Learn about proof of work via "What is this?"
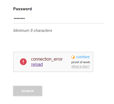Image resolution: width=114 pixels, height=104 pixels. coord(80,67)
